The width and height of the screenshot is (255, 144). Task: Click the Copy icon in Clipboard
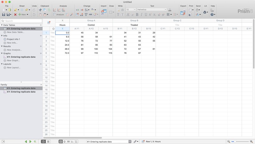coord(45,10)
